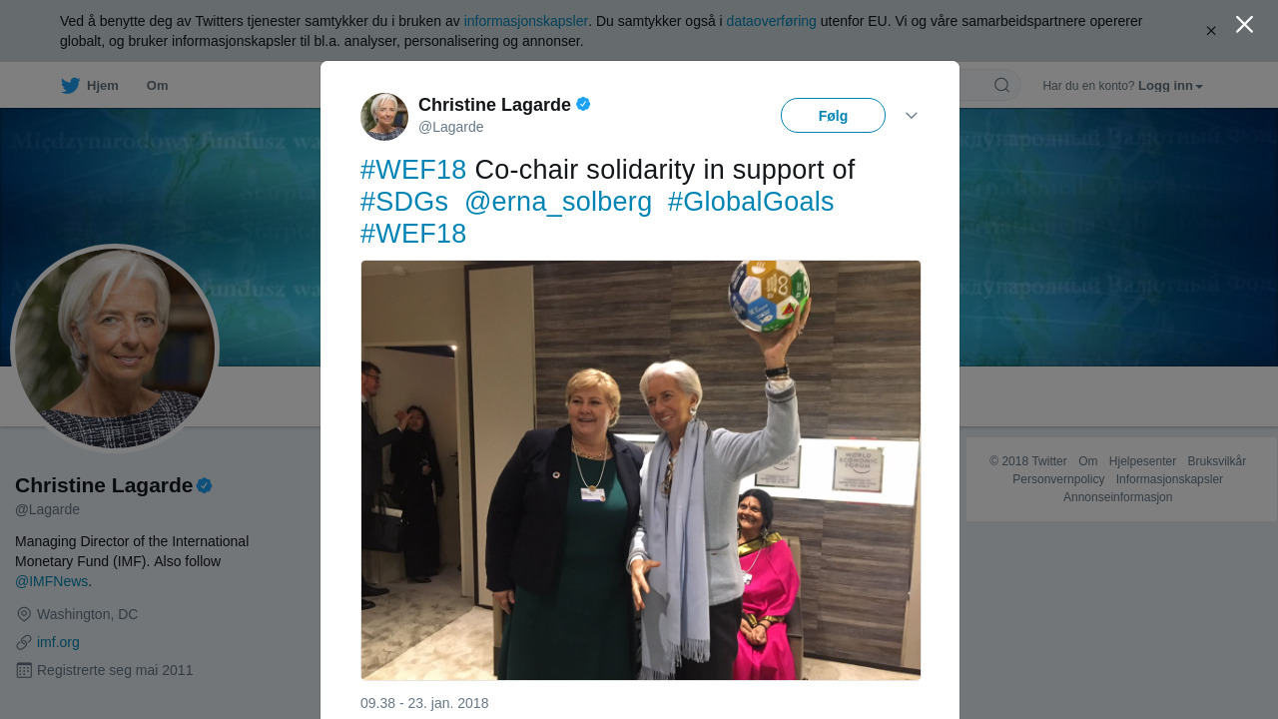The height and width of the screenshot is (719, 1278).
Task: Open the informasjonskapsler link in notice
Action: click(x=526, y=21)
